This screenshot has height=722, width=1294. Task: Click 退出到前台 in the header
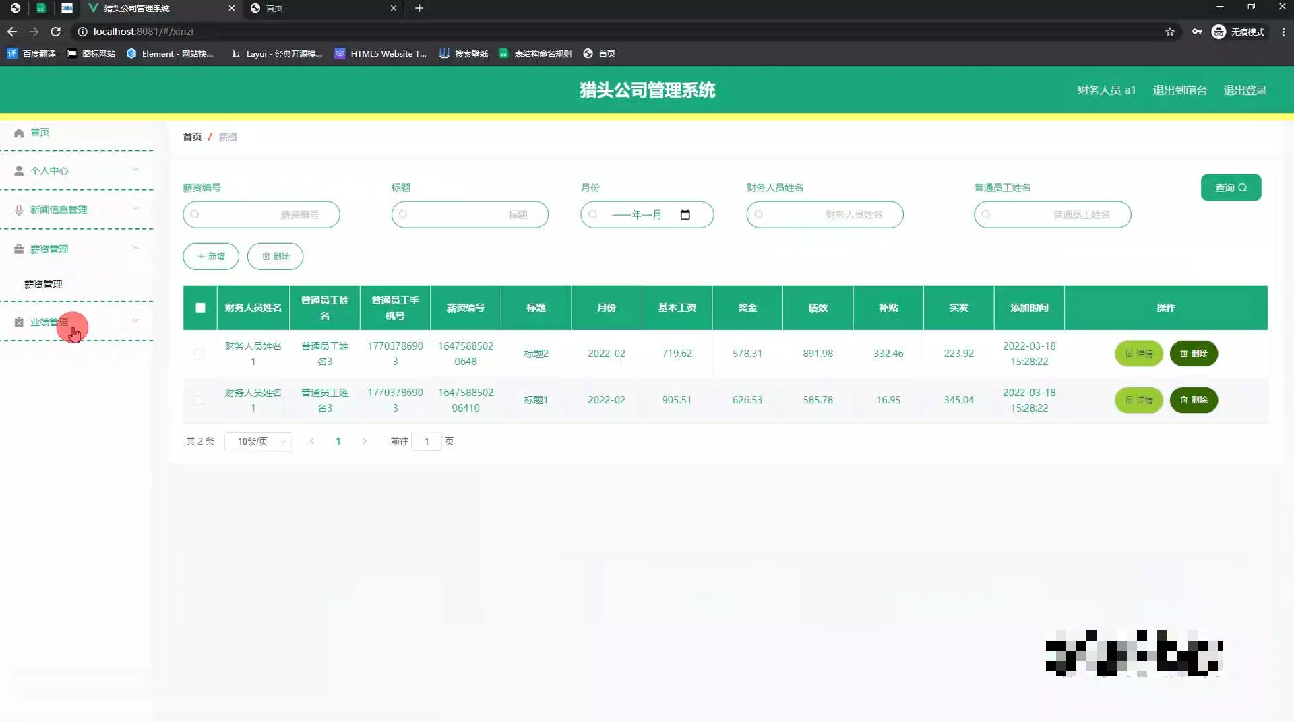point(1179,90)
